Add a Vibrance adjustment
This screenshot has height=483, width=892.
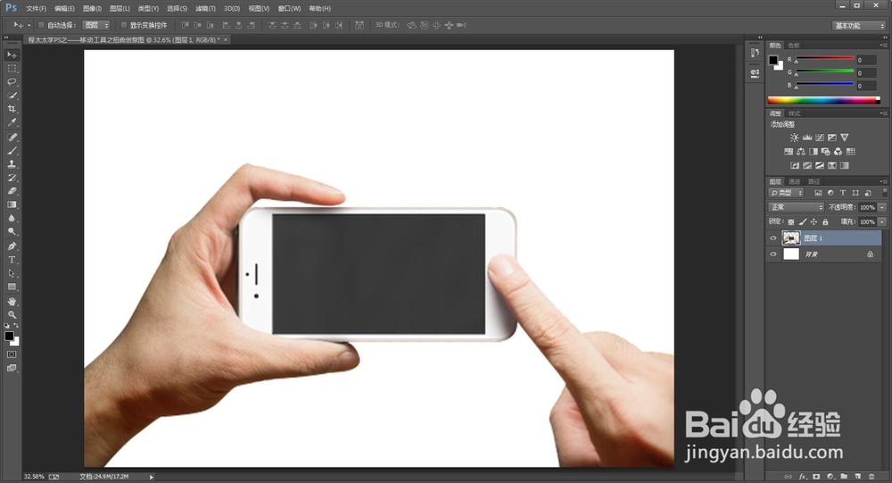pyautogui.click(x=845, y=137)
